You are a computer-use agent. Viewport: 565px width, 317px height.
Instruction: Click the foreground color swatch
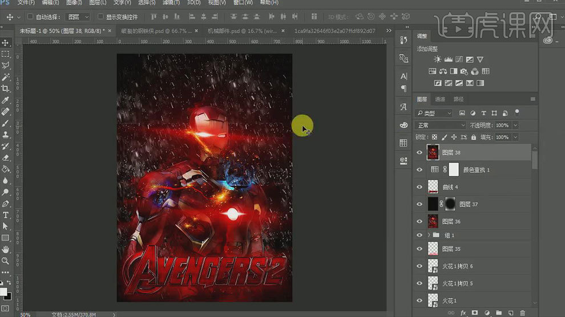click(x=3, y=291)
